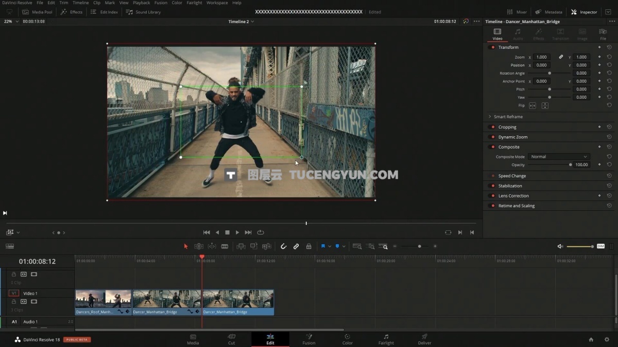Open the Workspace menu

tap(217, 3)
